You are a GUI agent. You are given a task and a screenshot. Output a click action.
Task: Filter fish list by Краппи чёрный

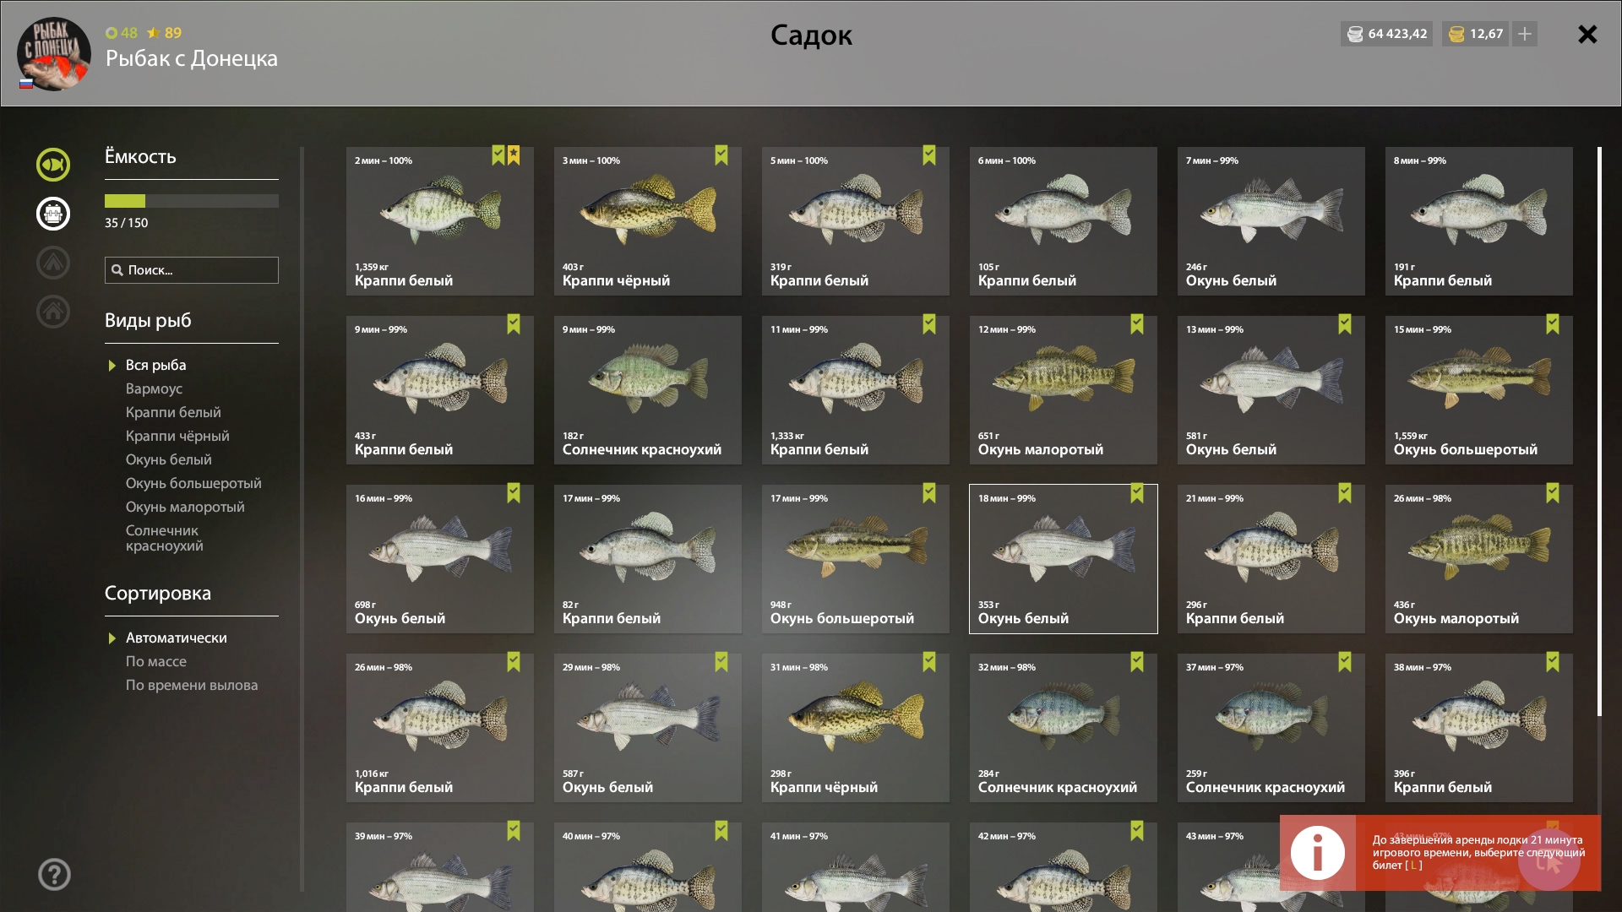tap(177, 436)
